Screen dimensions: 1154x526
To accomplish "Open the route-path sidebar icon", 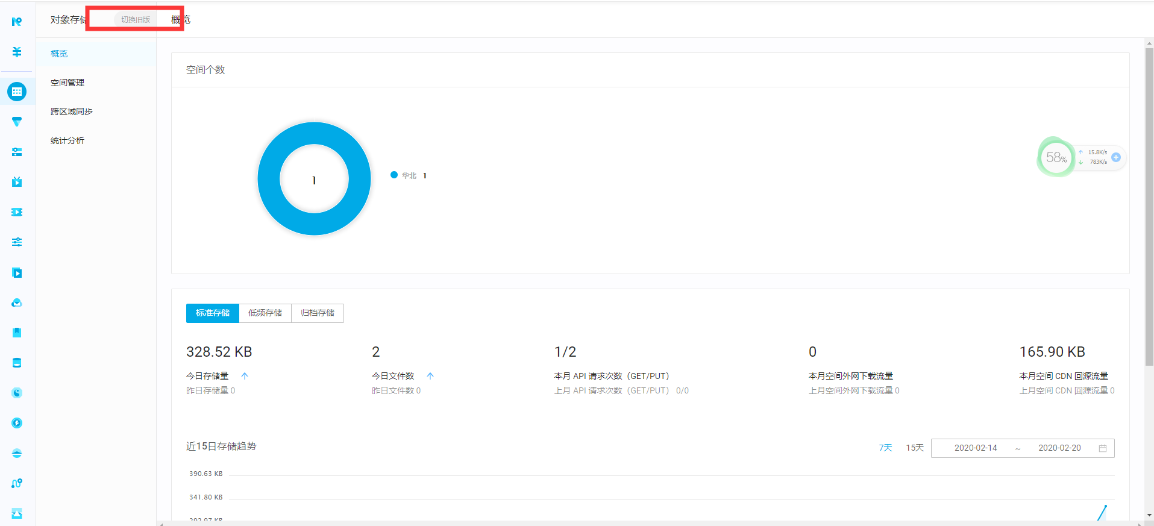I will (17, 483).
